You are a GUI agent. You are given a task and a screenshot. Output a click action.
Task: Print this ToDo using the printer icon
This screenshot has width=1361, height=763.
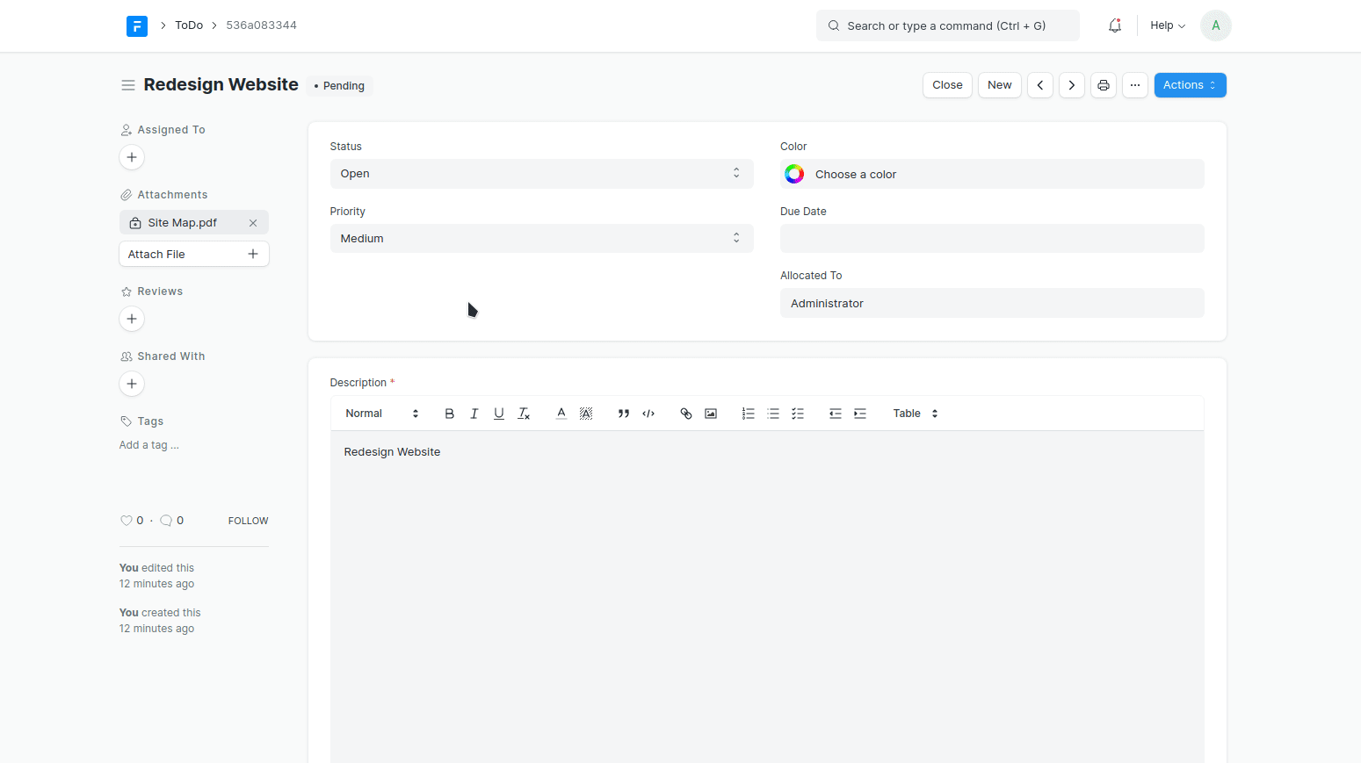tap(1103, 85)
